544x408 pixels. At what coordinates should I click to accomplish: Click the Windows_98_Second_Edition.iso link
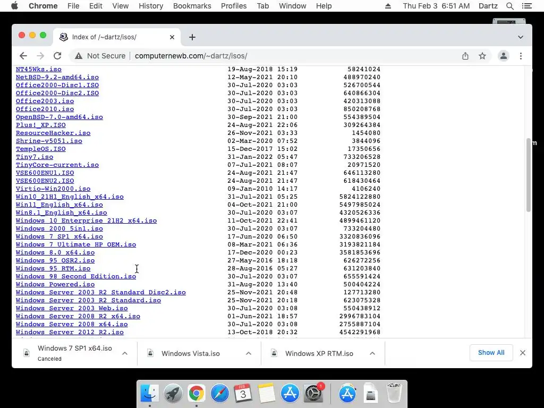coord(76,276)
